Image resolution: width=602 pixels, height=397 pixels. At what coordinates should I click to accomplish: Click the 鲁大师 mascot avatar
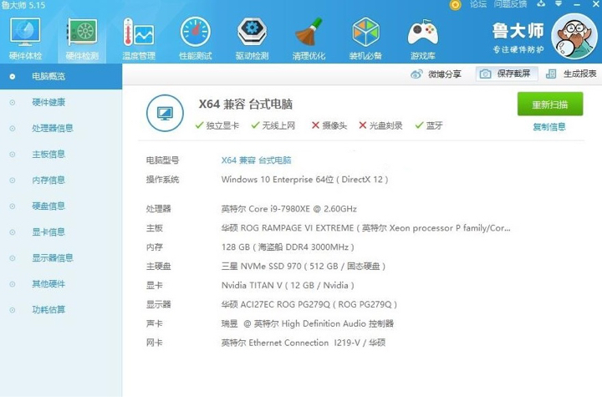coord(574,37)
